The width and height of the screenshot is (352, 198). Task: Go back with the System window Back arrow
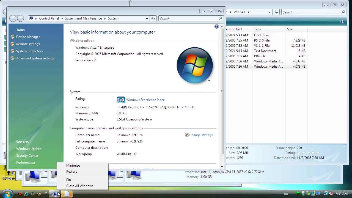click(x=13, y=18)
